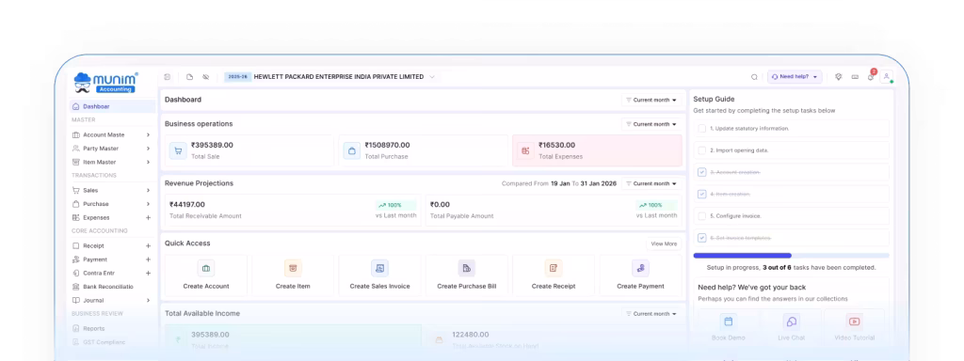Click the Total Expenses icon
Screen dimensions: 964x361
coord(525,150)
